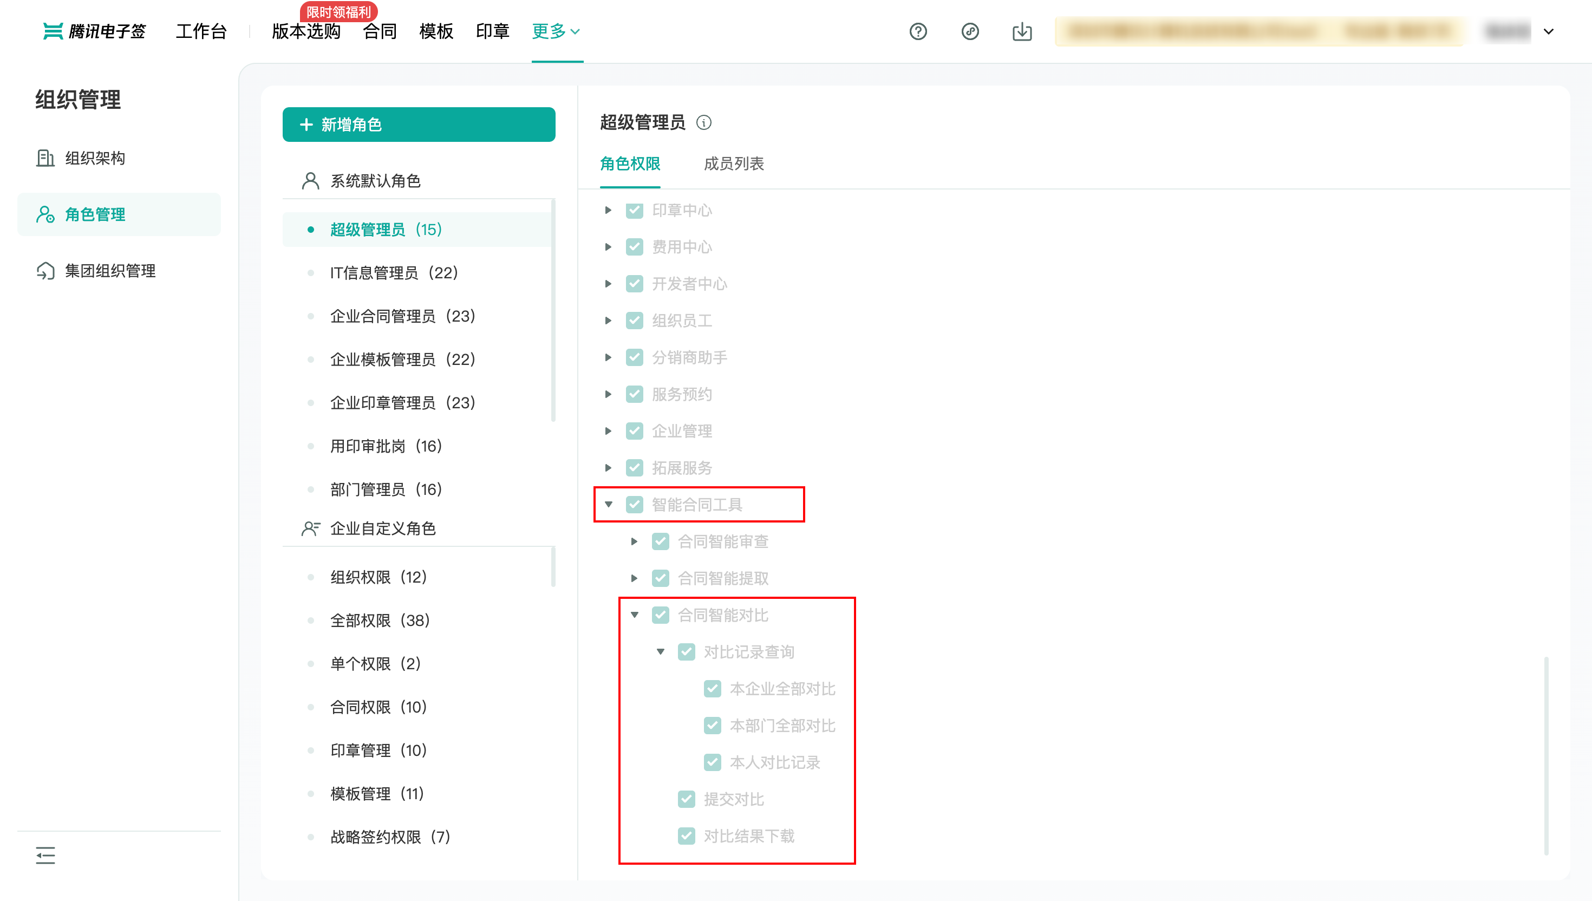This screenshot has height=901, width=1592.
Task: Select the IT信息管理员 role
Action: pyautogui.click(x=394, y=273)
